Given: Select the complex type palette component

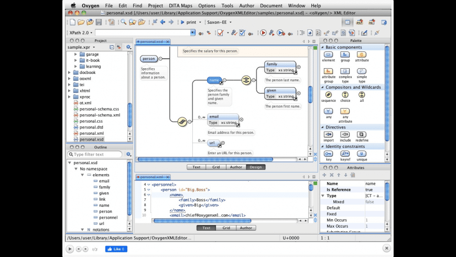Looking at the screenshot, I should click(345, 71).
